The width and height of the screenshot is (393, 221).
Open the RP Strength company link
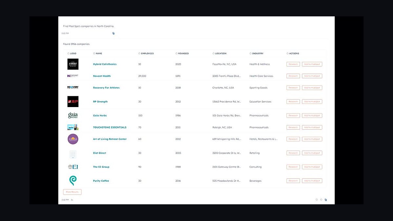click(x=100, y=101)
